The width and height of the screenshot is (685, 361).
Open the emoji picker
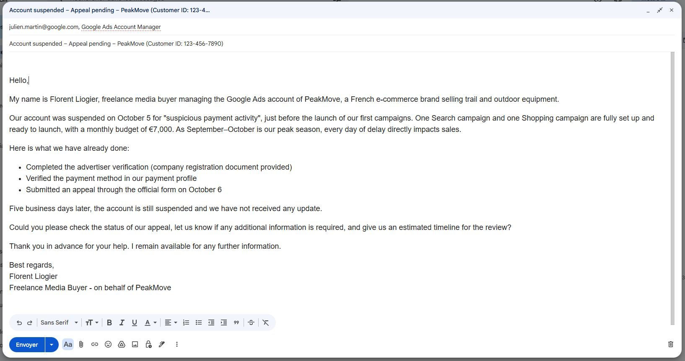point(108,344)
